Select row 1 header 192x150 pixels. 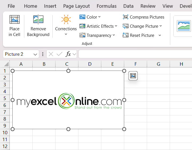5,71
